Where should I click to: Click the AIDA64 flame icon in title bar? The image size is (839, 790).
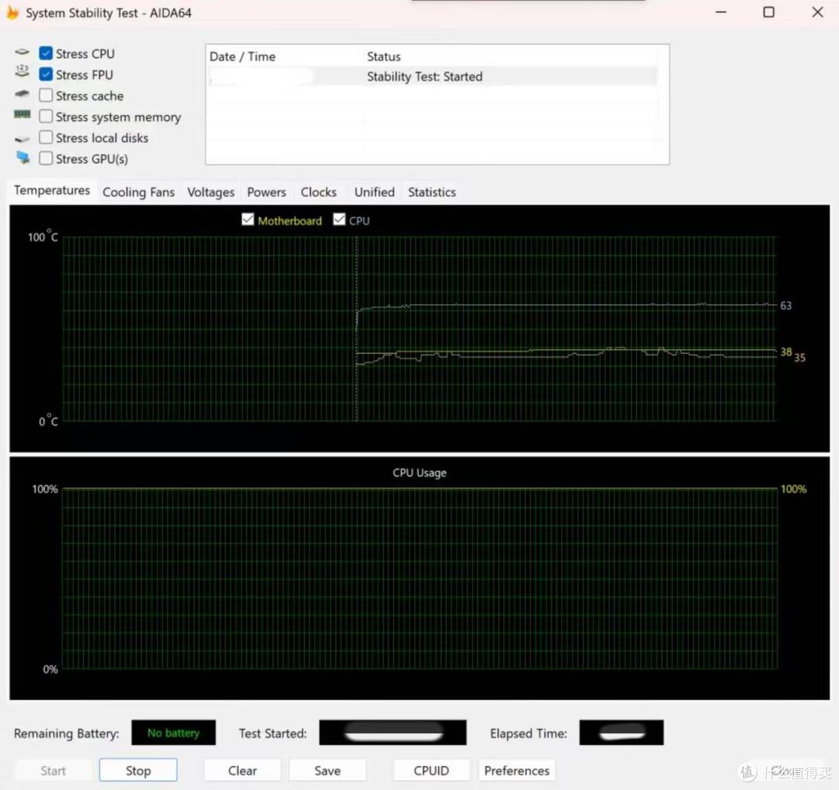(12, 13)
